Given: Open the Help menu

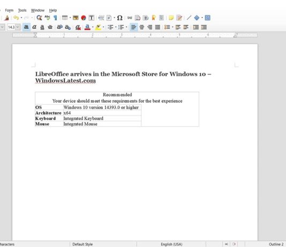Looking at the screenshot, I should [53, 10].
